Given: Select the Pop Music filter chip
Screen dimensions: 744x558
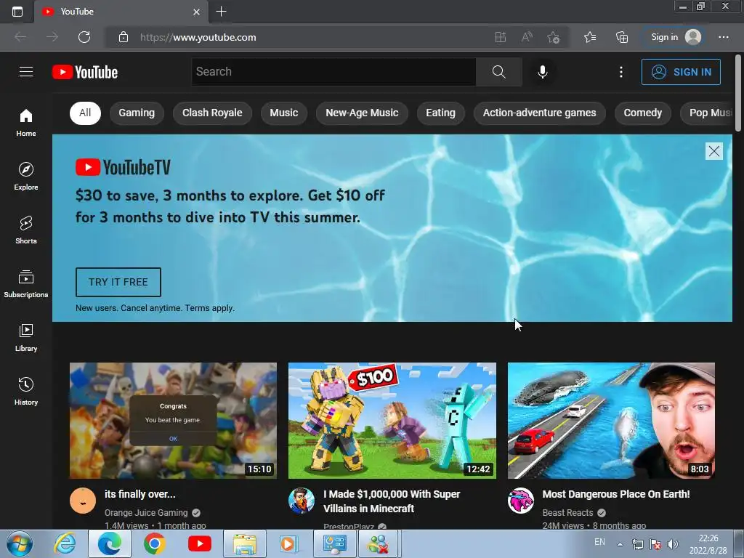Looking at the screenshot, I should click(707, 113).
